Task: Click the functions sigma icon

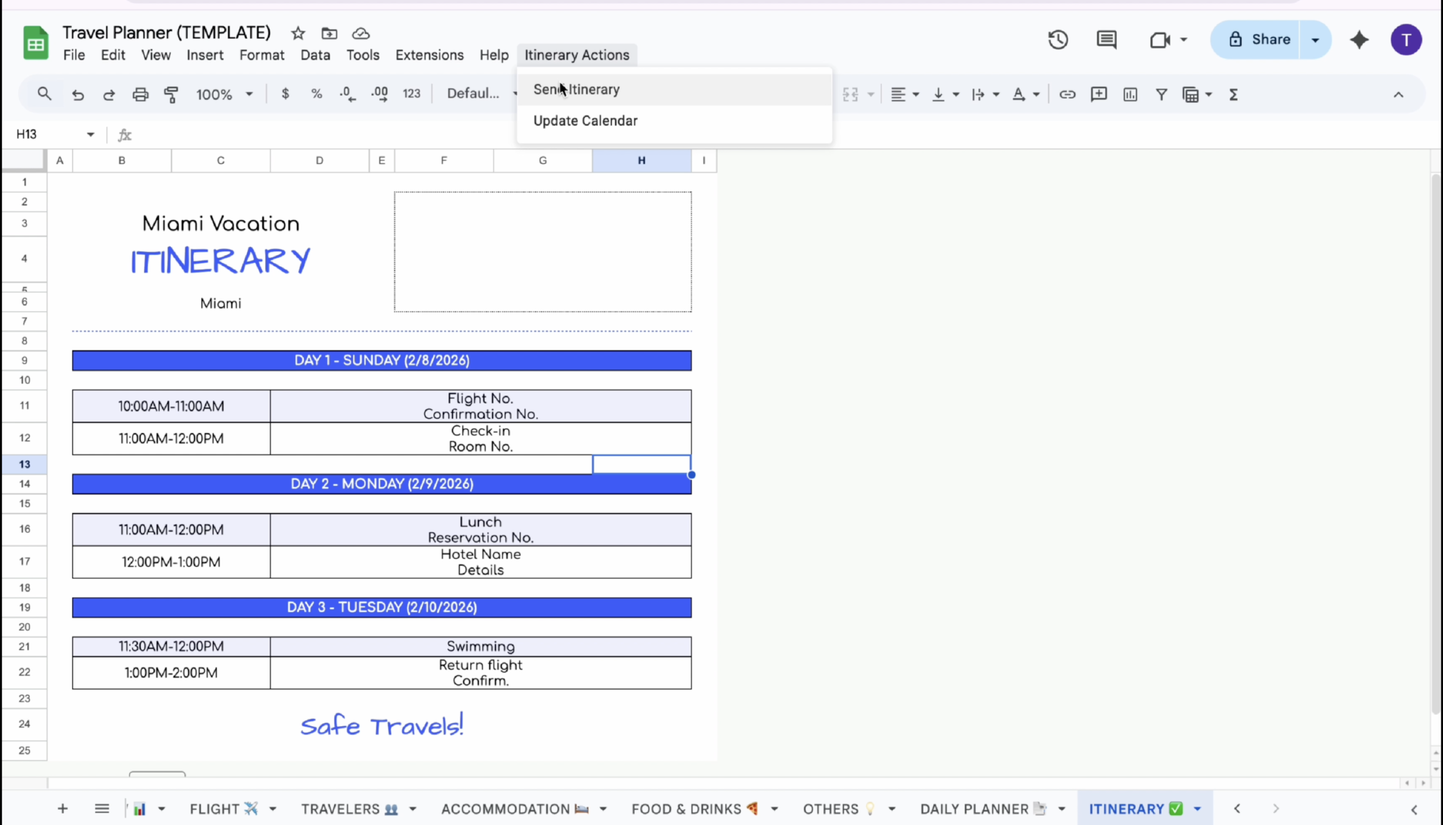Action: pyautogui.click(x=1233, y=95)
